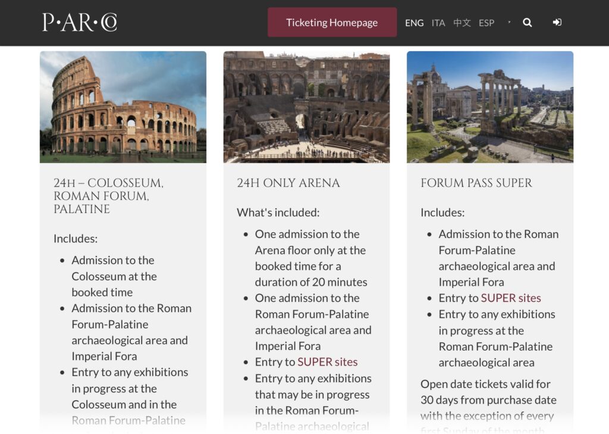Open the 24H Colosseum, Roman Forum, Palatine title
The height and width of the screenshot is (434, 609).
pyautogui.click(x=108, y=196)
